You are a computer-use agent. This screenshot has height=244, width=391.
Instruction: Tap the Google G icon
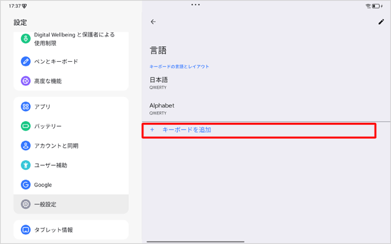click(x=25, y=185)
